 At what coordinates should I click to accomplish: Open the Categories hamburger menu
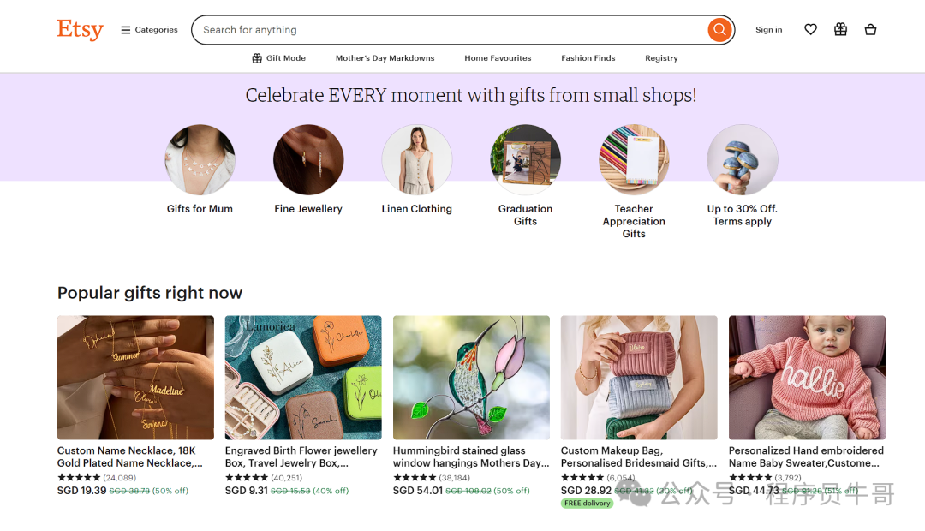[149, 30]
